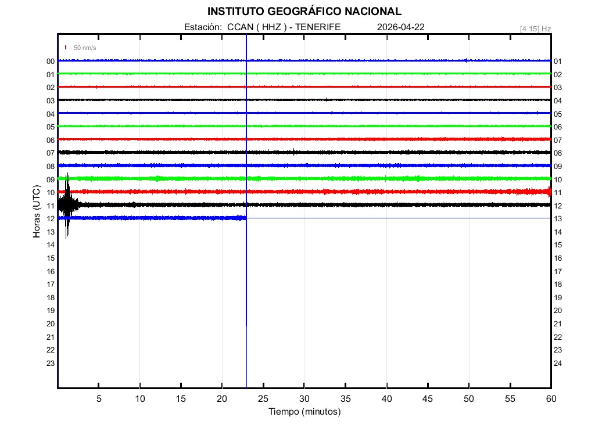Click the 15 minute tick on time axis

(x=181, y=398)
